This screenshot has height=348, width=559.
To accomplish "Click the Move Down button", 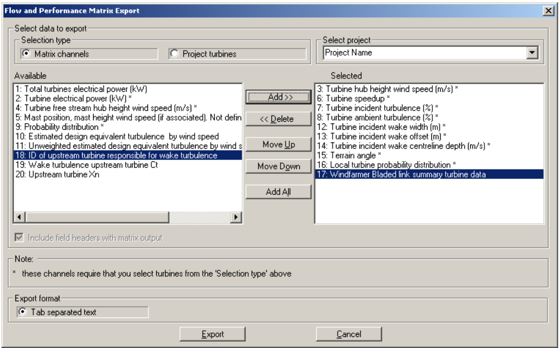I will 278,166.
